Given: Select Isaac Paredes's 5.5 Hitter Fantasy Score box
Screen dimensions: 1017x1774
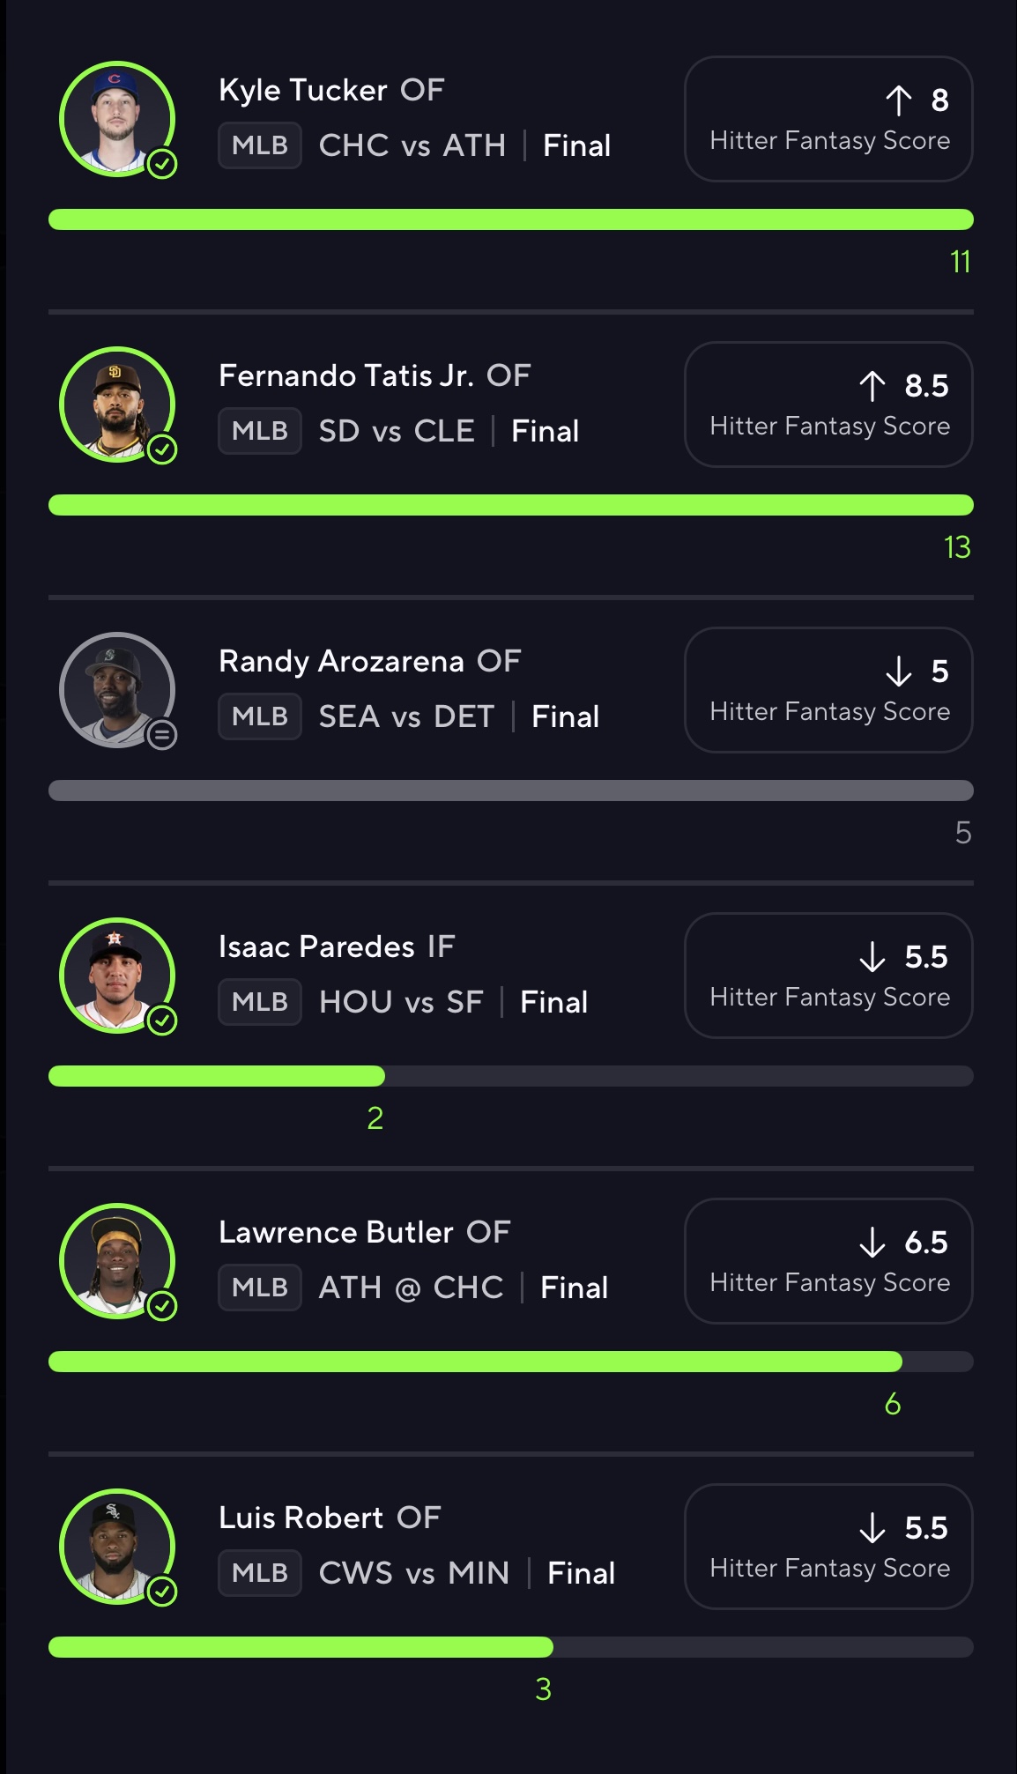Looking at the screenshot, I should pyautogui.click(x=828, y=976).
